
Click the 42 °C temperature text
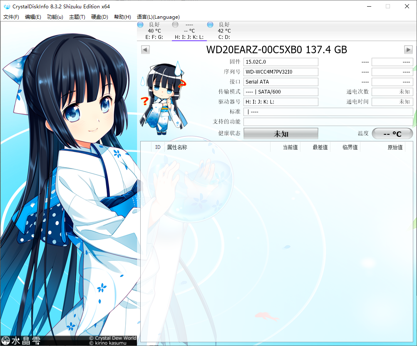(224, 31)
